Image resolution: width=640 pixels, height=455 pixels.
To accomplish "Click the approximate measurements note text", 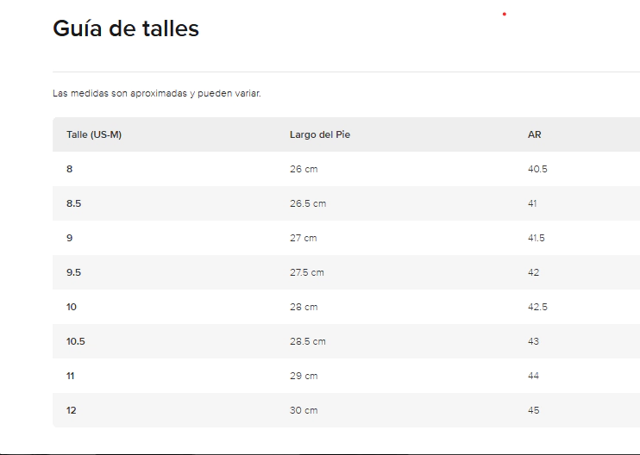I will tap(156, 93).
